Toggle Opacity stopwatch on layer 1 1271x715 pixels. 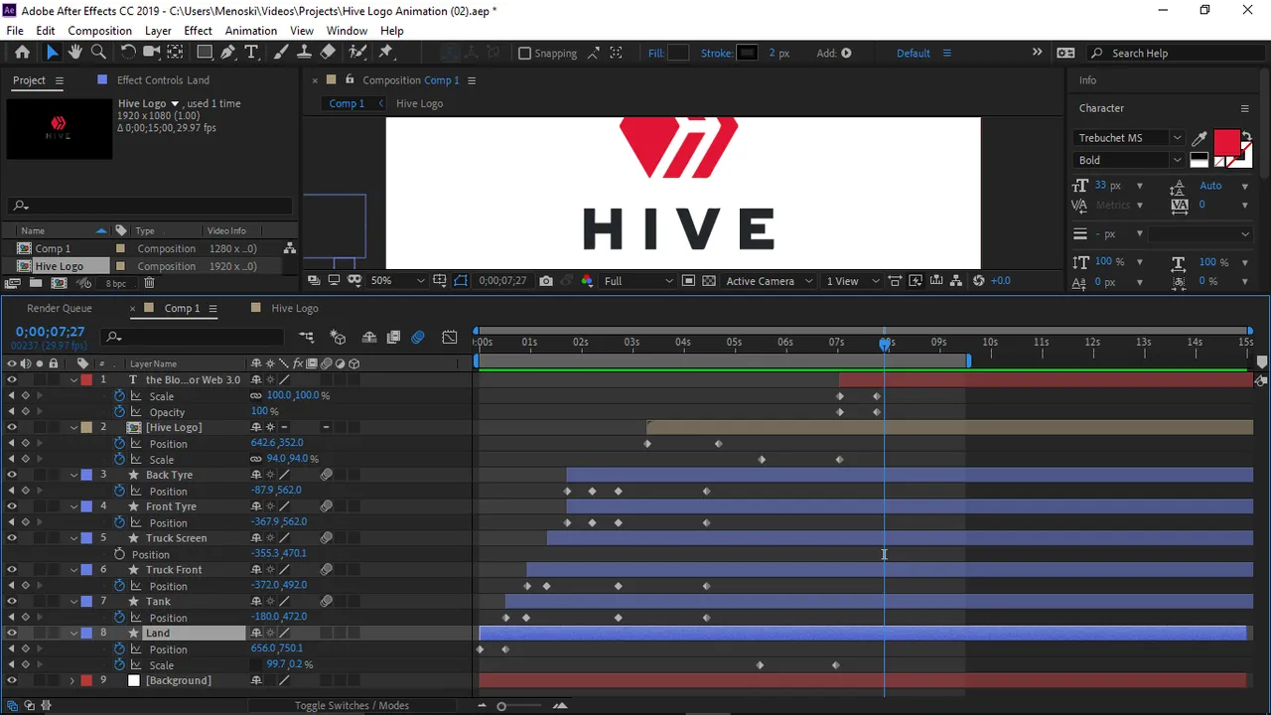120,411
